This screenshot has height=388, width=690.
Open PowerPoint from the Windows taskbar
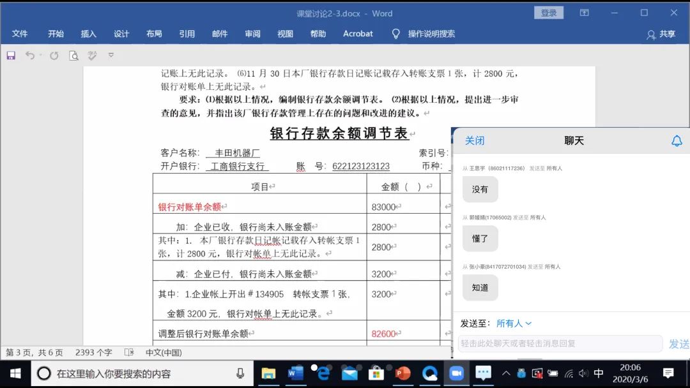click(402, 373)
